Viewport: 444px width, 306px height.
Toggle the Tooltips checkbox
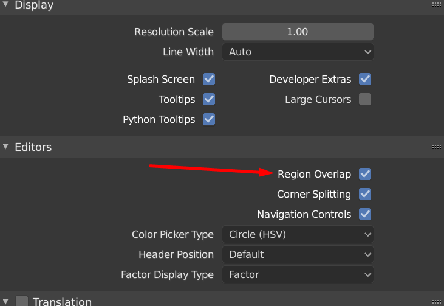point(210,99)
